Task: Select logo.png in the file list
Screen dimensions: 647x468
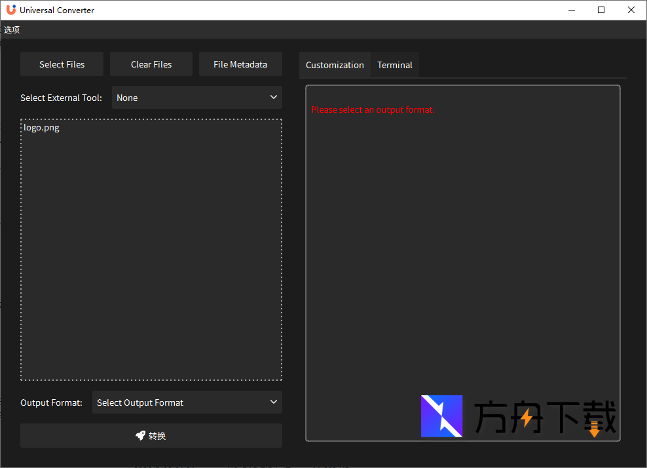Action: 41,128
